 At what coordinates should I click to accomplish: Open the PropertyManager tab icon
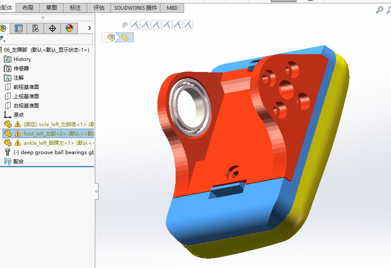coord(19,28)
